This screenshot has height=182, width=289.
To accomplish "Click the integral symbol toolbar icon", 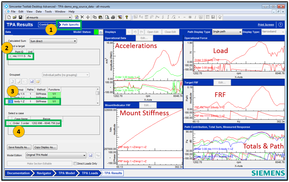I will click(x=168, y=17).
